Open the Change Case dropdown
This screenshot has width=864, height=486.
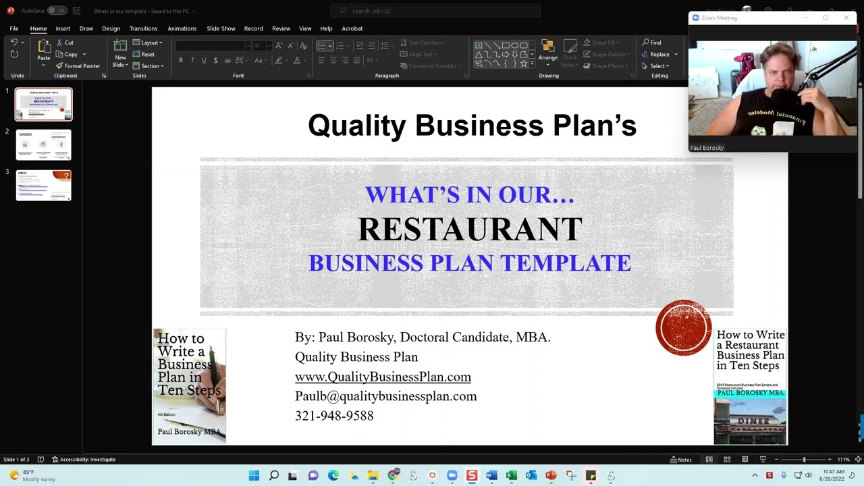coord(261,60)
